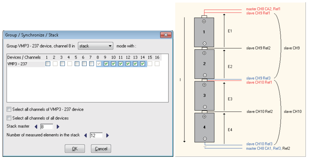Check channel 3 for VMP3 - 237

pyautogui.click(x=62, y=64)
